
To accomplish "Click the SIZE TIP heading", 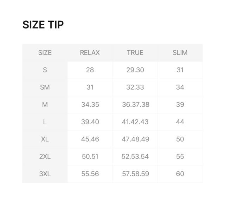I will [43, 25].
